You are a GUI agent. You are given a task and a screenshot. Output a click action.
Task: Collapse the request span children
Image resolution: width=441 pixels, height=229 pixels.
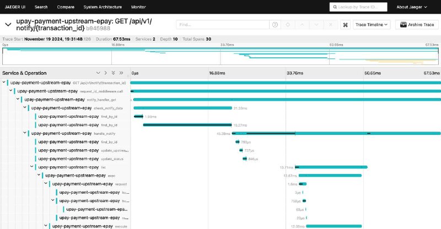46,183
